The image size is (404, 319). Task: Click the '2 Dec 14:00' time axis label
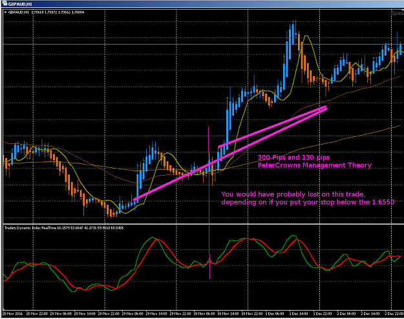(370, 314)
